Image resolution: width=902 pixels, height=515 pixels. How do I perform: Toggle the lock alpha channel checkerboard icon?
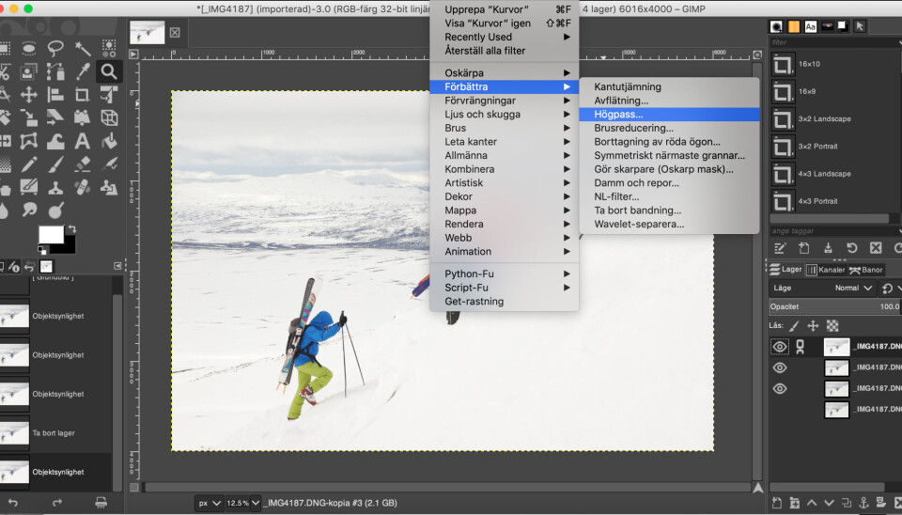point(832,325)
